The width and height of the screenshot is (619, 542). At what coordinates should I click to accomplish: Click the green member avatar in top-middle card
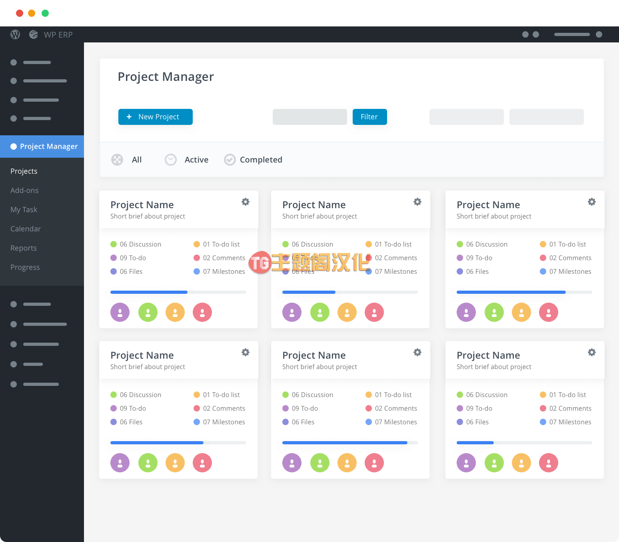pyautogui.click(x=320, y=312)
